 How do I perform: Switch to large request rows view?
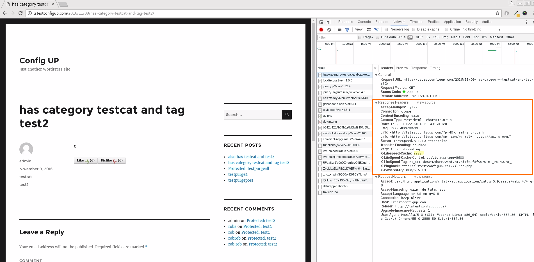tap(369, 30)
